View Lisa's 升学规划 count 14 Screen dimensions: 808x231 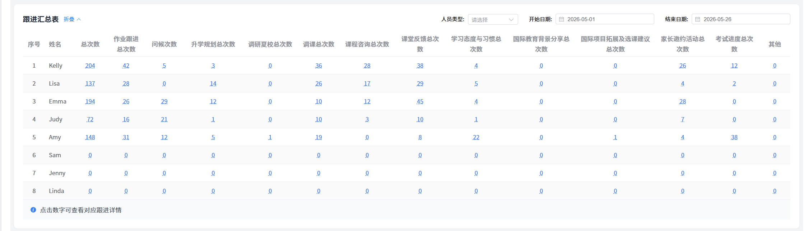[x=213, y=84]
